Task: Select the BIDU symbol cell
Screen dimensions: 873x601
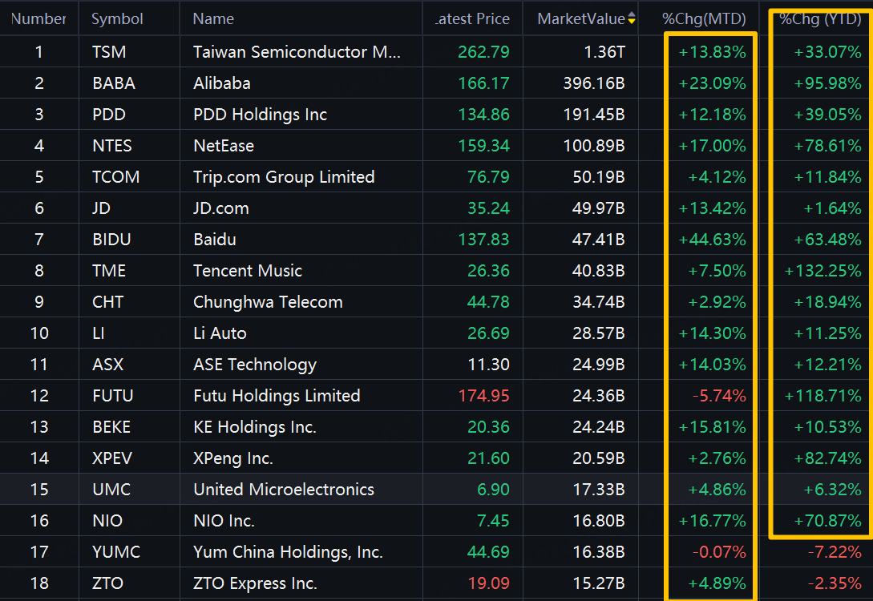Action: (112, 240)
